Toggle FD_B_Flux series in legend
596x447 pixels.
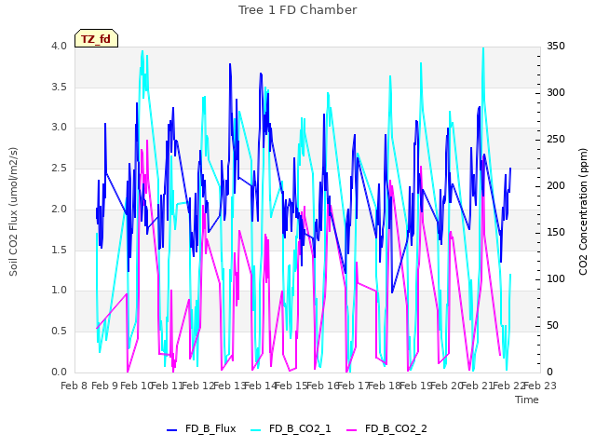click(201, 428)
